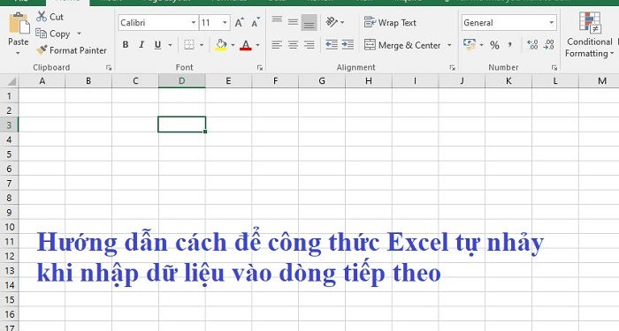Apply cell borders icon
The height and width of the screenshot is (331, 619).
(x=189, y=45)
